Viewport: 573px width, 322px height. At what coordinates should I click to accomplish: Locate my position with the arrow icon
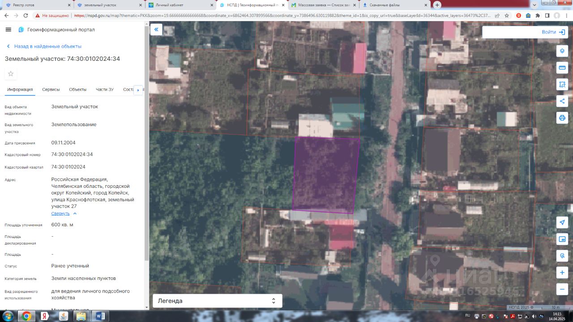(x=562, y=222)
